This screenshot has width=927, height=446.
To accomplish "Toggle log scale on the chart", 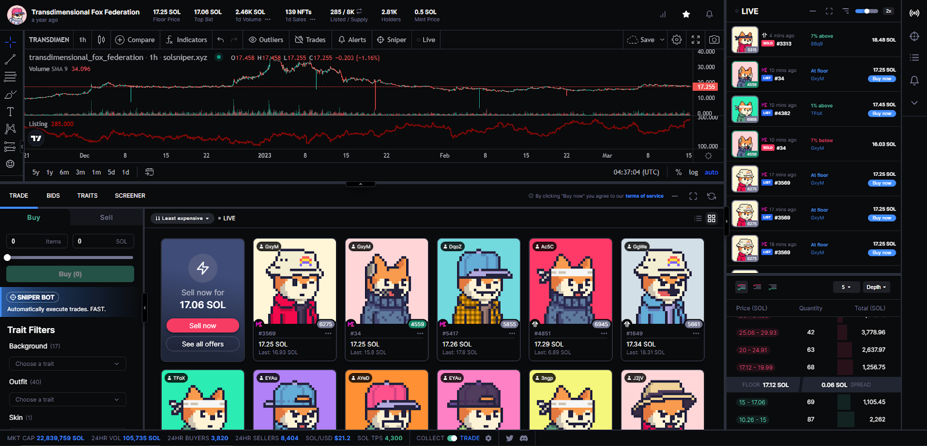I will pyautogui.click(x=693, y=172).
